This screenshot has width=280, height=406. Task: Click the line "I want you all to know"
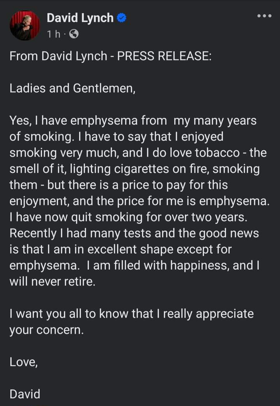point(131,314)
